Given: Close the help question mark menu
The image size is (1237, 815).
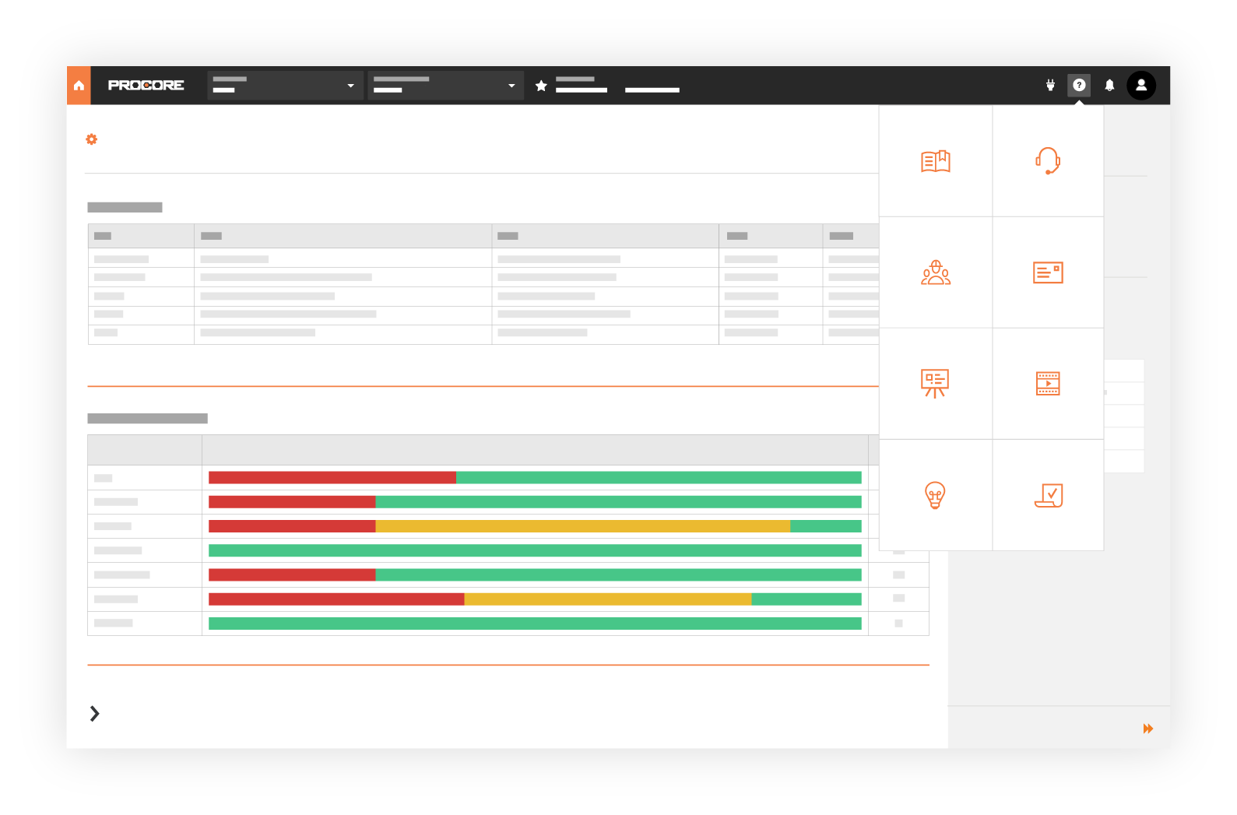Looking at the screenshot, I should [x=1079, y=86].
